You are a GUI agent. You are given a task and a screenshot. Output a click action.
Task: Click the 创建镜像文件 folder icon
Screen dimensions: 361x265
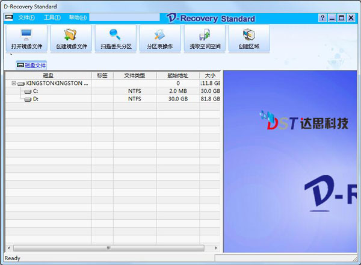[70, 34]
